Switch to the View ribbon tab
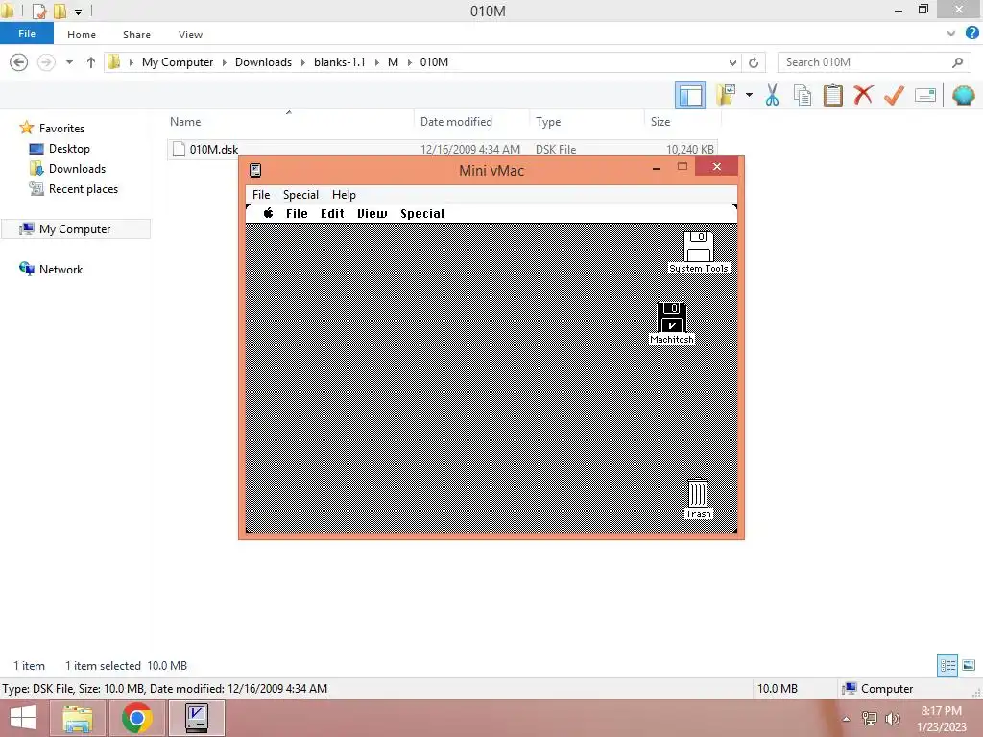The image size is (983, 737). (x=191, y=35)
